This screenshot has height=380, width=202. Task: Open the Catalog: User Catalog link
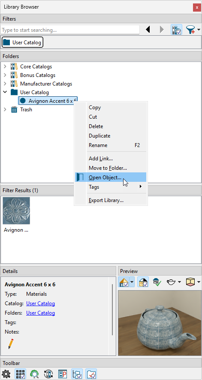[x=40, y=303]
